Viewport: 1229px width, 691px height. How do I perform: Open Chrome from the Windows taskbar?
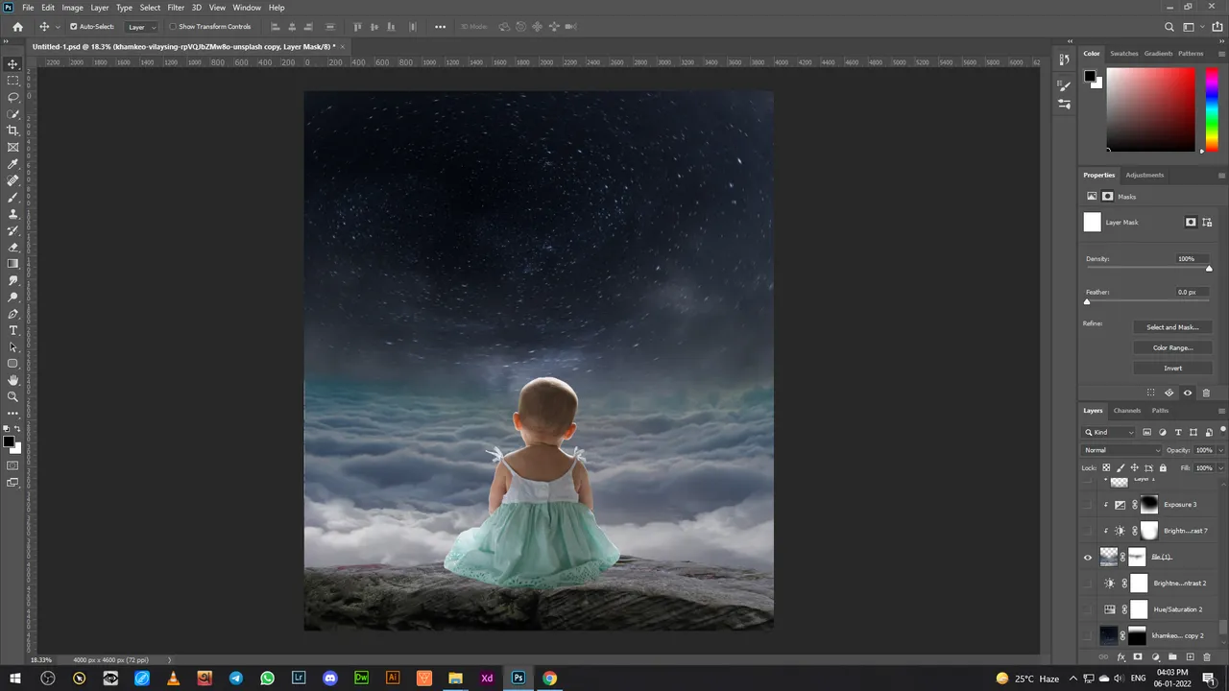pyautogui.click(x=549, y=678)
